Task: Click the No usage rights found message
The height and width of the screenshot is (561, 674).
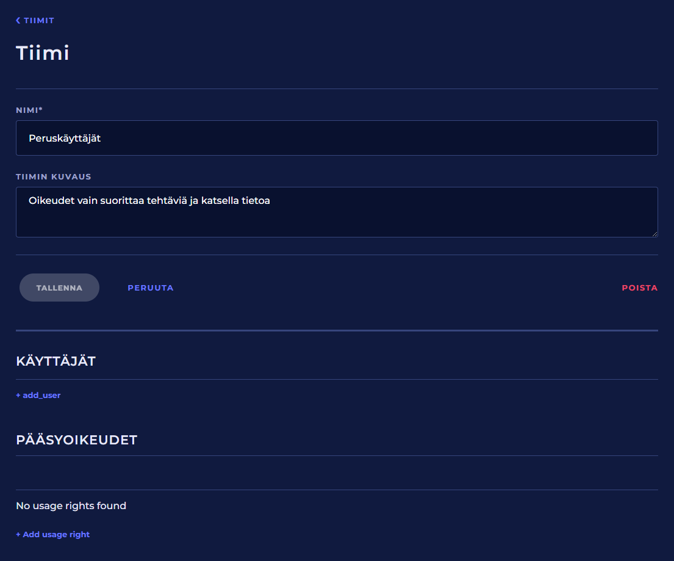Action: click(x=71, y=506)
